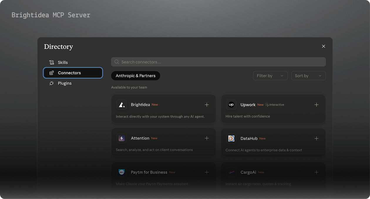Image resolution: width=370 pixels, height=199 pixels.
Task: Click the CargoAi logo icon
Action: [231, 172]
